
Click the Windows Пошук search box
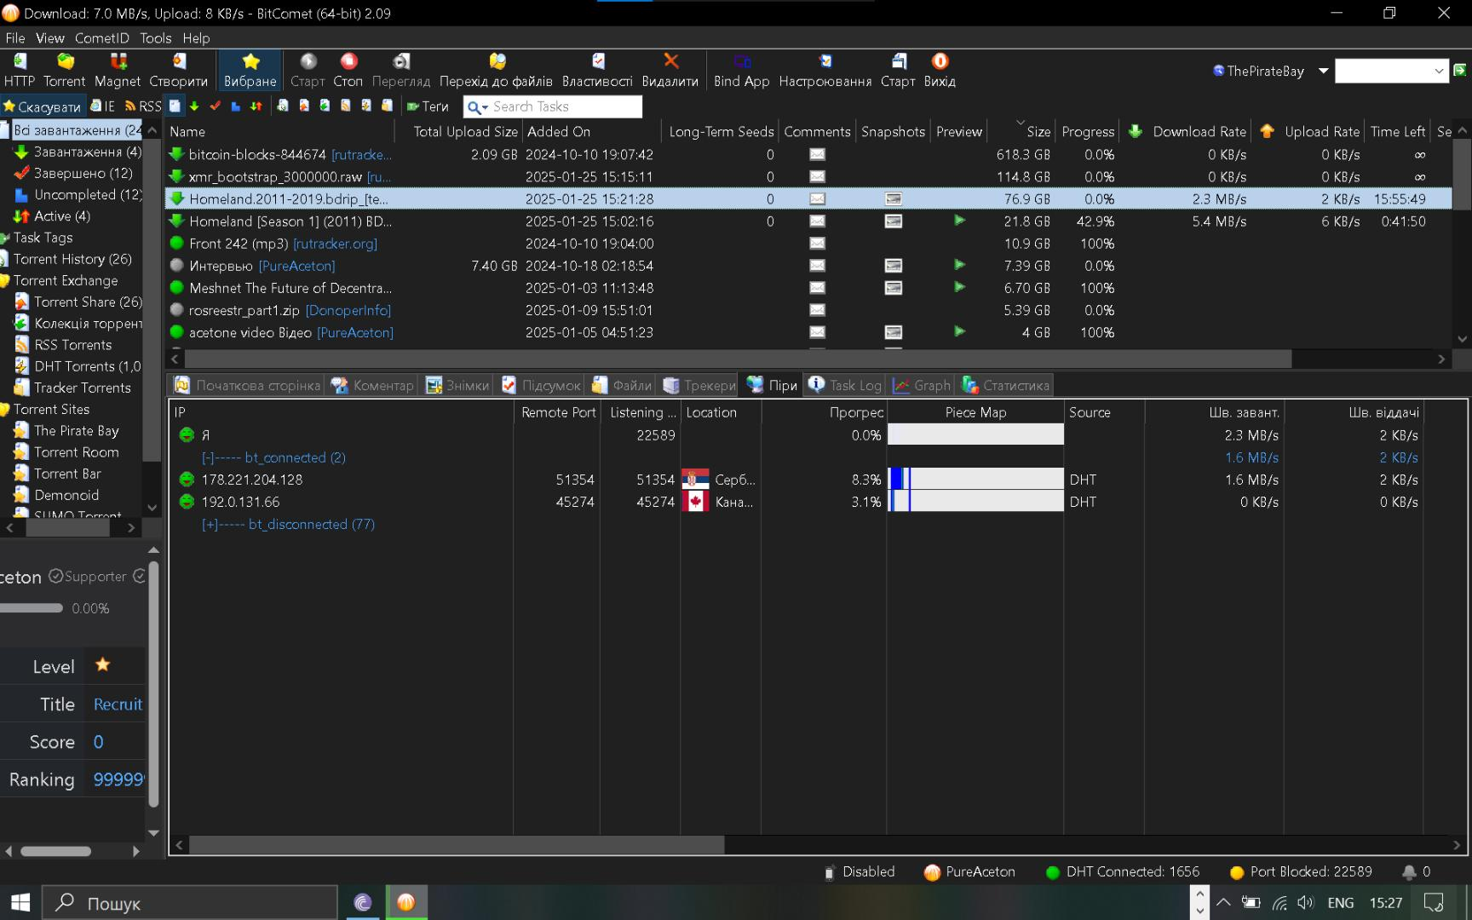point(189,903)
